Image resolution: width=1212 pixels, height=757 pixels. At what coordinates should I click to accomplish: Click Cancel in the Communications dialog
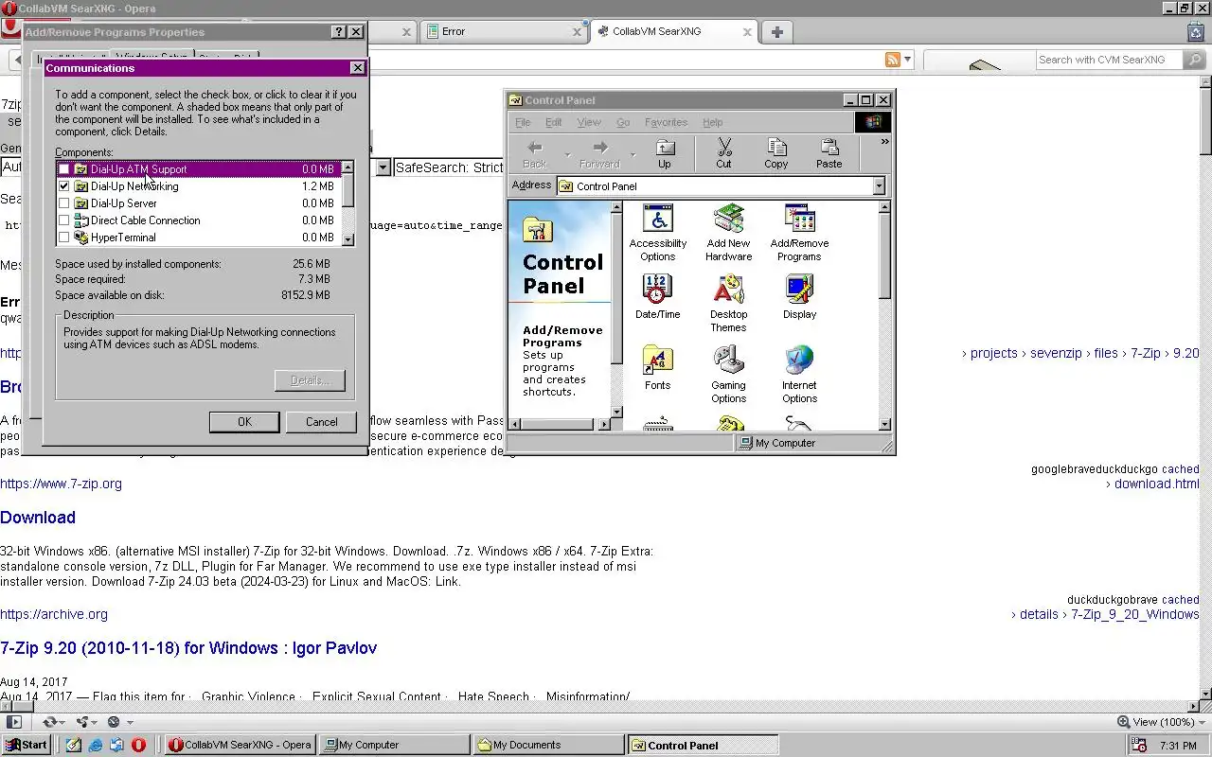coord(321,422)
